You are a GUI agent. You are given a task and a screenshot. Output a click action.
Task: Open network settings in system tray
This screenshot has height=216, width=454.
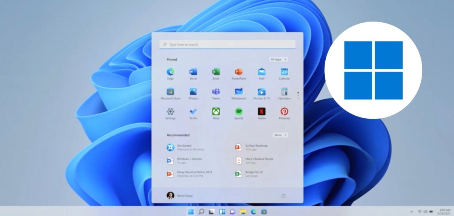click(420, 211)
